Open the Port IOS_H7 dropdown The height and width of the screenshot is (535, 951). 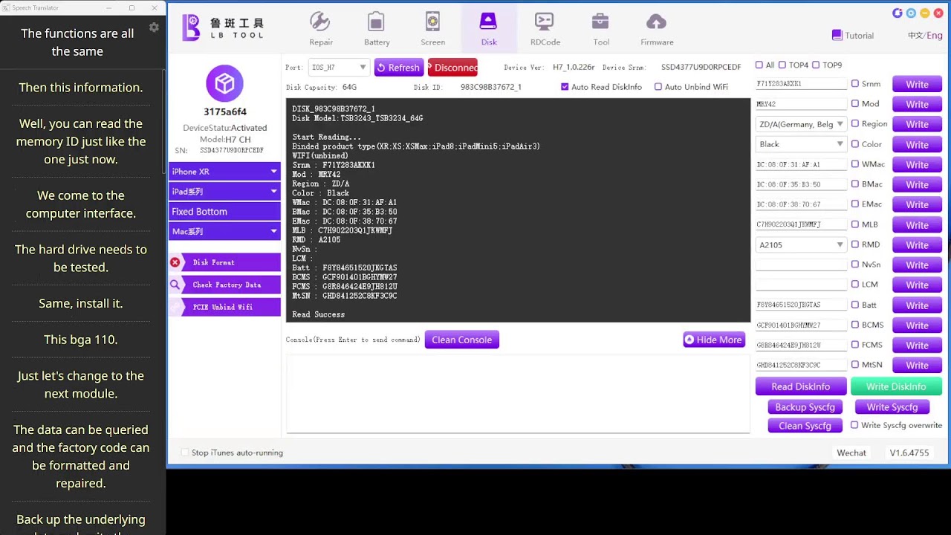[339, 67]
